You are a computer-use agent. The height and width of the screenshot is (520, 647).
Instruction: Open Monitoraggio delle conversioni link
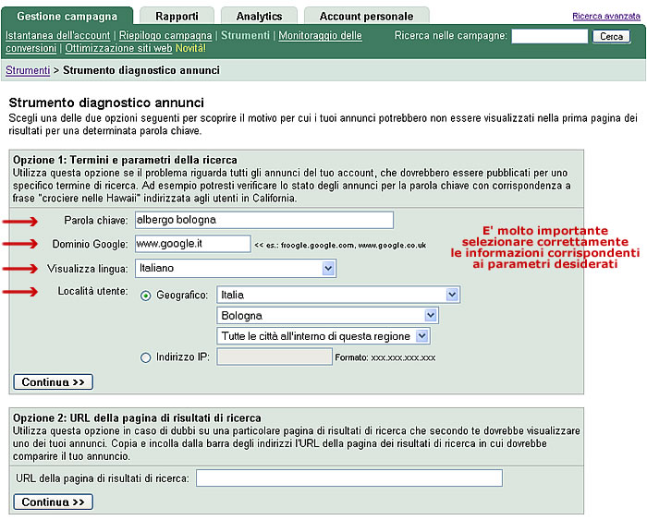tap(320, 35)
